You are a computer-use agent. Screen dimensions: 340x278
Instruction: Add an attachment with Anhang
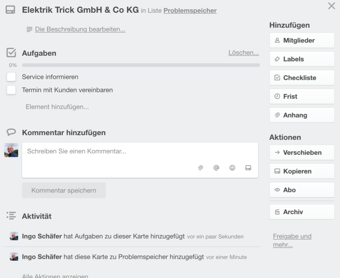click(302, 115)
